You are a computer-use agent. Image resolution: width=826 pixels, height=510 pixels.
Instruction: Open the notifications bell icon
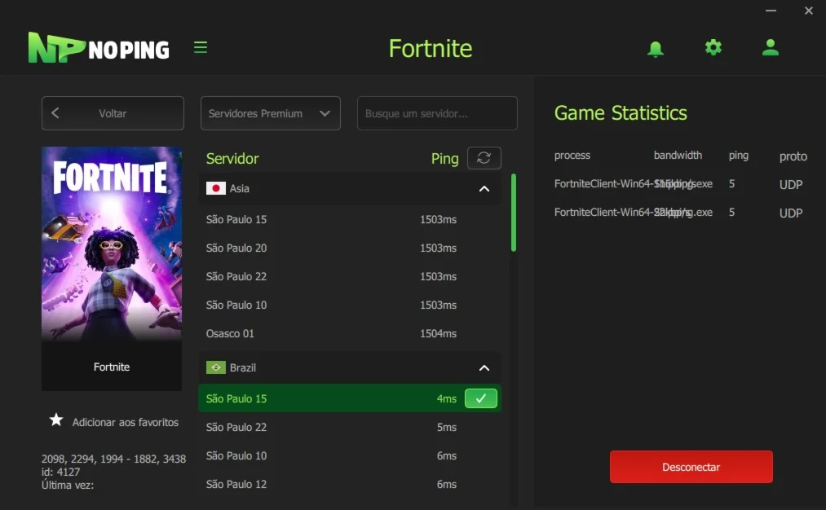point(656,49)
